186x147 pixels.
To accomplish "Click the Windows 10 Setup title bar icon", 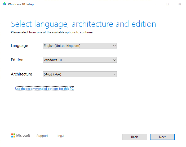I will pyautogui.click(x=5, y=4).
